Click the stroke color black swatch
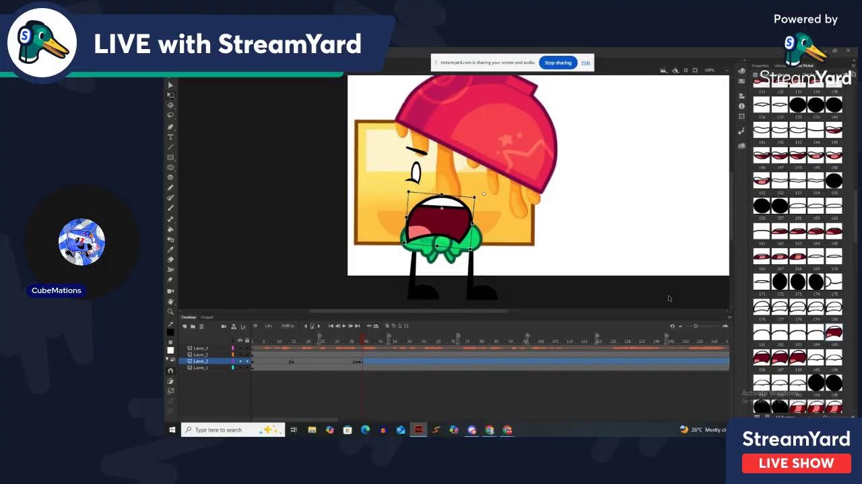 tap(170, 333)
